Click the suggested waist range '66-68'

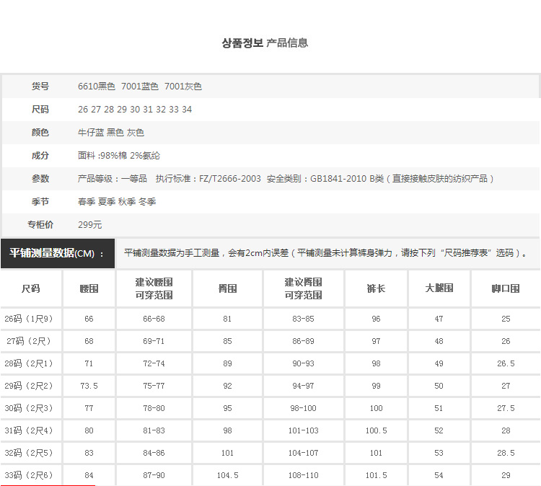(154, 319)
